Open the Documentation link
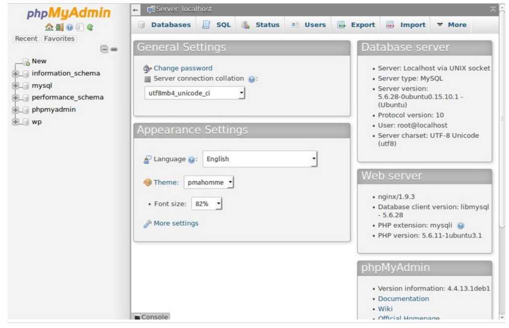The image size is (509, 328). [403, 299]
